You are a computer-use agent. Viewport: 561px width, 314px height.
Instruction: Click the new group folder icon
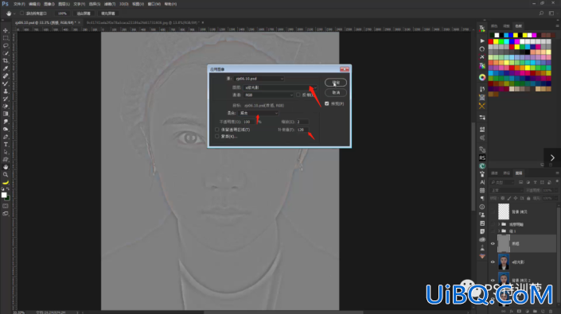pyautogui.click(x=535, y=311)
